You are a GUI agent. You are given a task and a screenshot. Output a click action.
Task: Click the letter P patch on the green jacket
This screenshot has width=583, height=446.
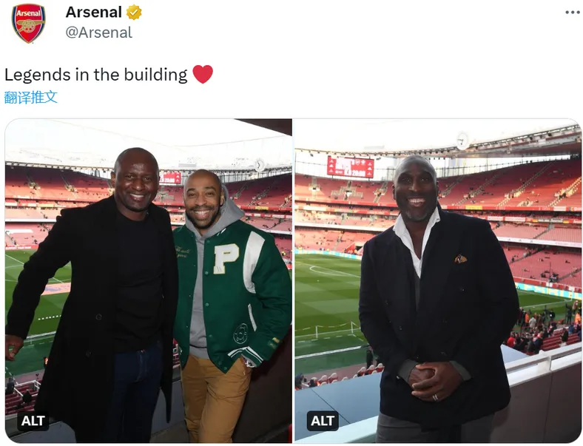click(x=226, y=259)
